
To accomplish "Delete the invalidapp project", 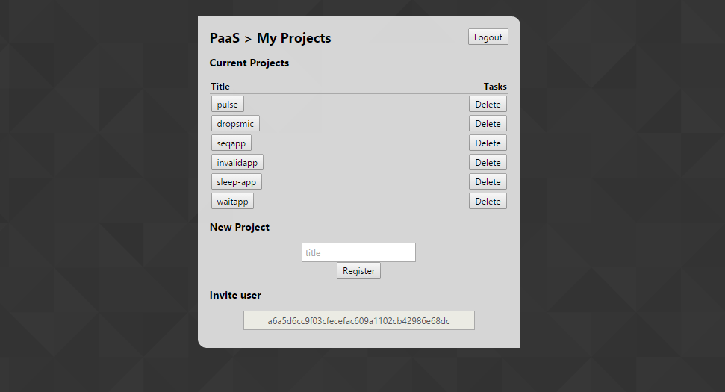I will 488,162.
